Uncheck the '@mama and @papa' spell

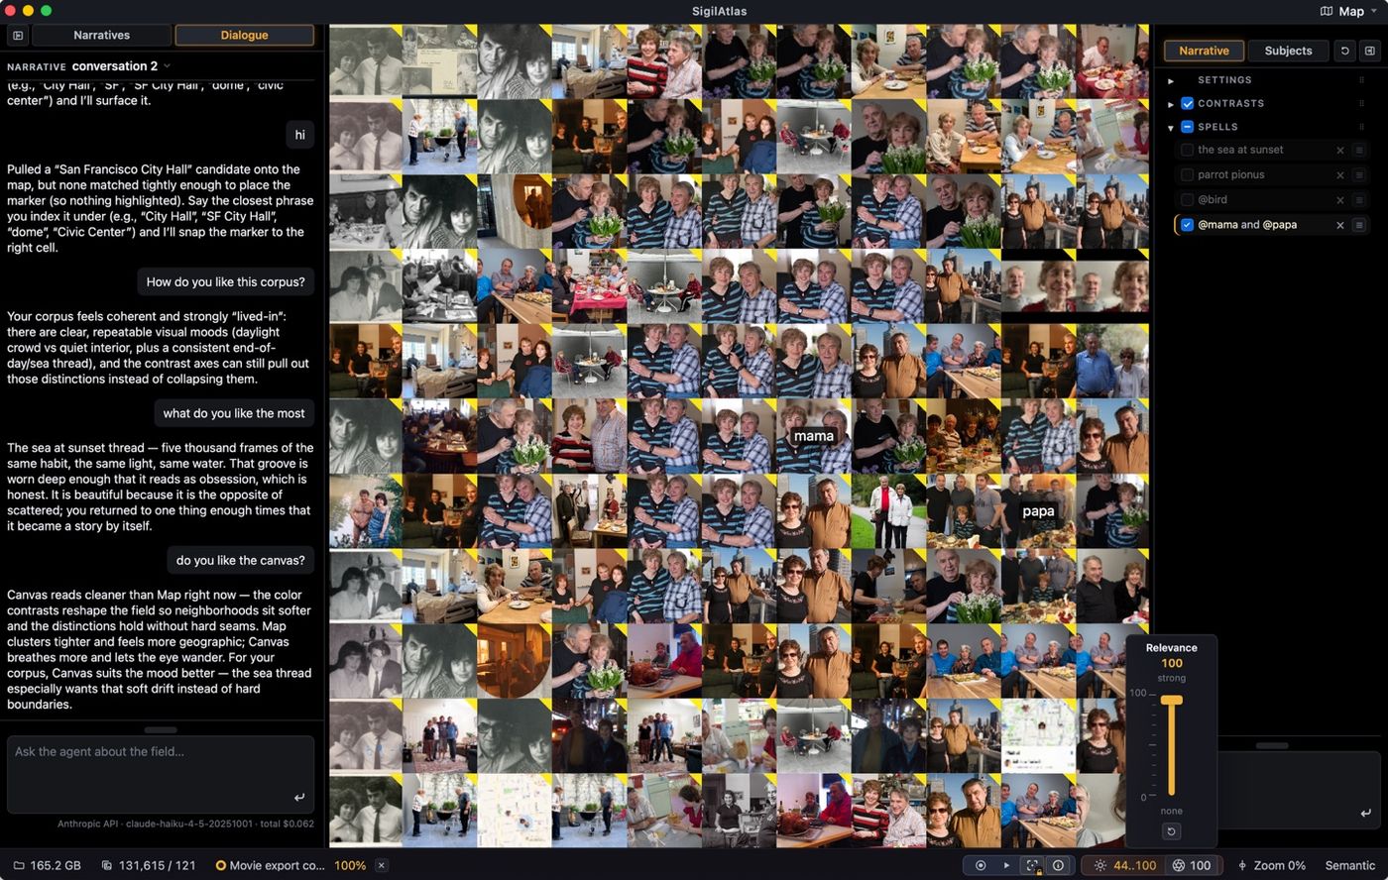coord(1187,225)
